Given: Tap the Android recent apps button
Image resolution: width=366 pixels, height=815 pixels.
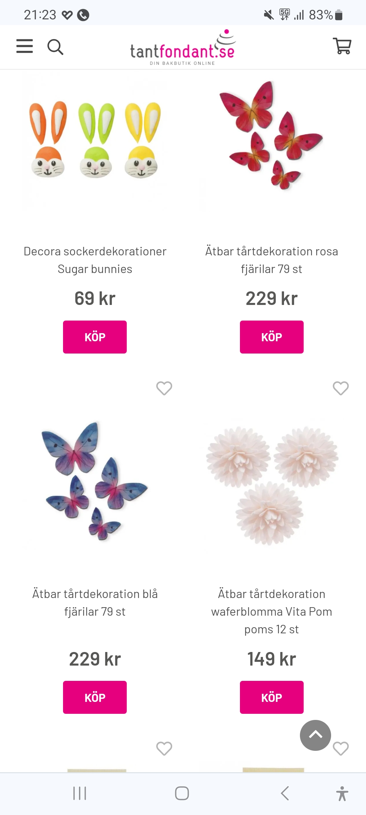Looking at the screenshot, I should (80, 793).
